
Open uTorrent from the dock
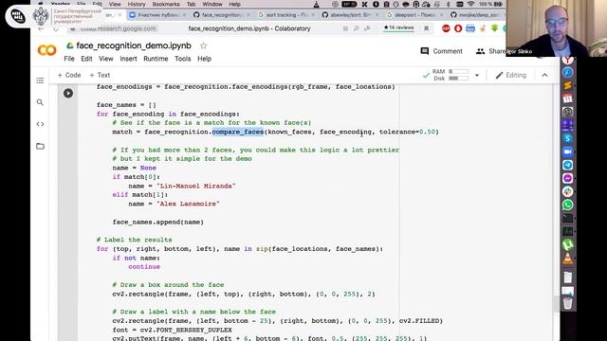click(x=567, y=244)
